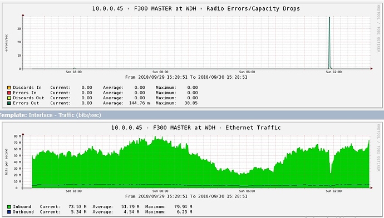This screenshot has width=384, height=218.
Task: Click the Sat 18:00 label on errors graph
Action: tap(73, 72)
